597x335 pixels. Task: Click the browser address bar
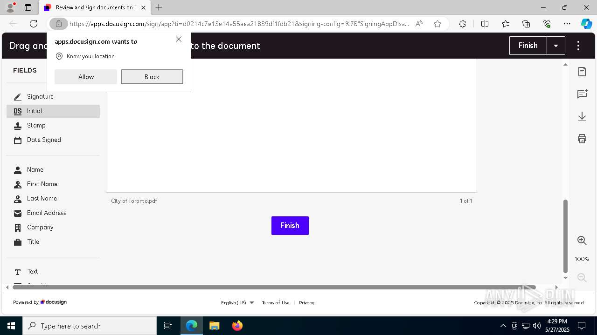point(239,24)
